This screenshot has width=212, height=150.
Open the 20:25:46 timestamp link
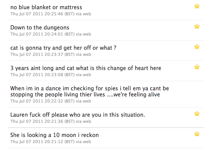tap(42, 14)
